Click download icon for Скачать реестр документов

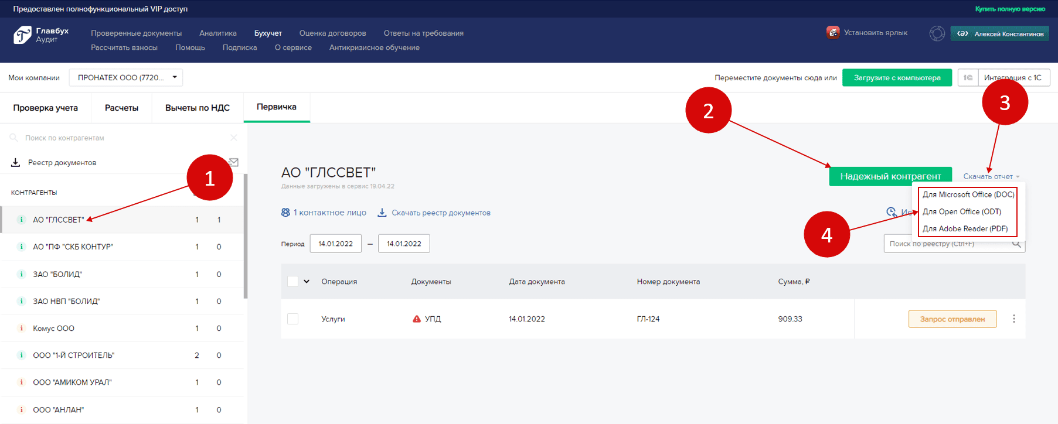[382, 213]
